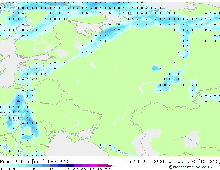220x170 pixels.
Task: Click the '25' legend scale label
Action: (67, 169)
